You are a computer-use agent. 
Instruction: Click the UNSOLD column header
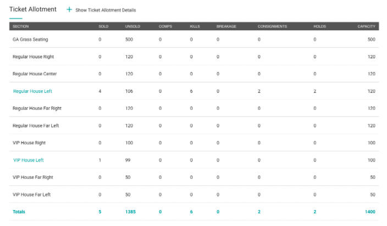[132, 26]
